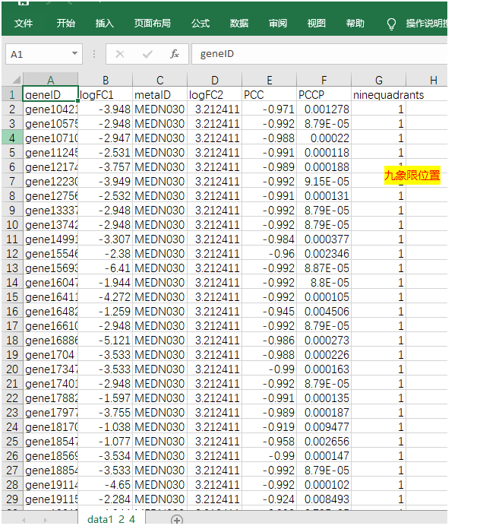
Task: Click the formula bar containing geneID
Action: click(x=320, y=54)
